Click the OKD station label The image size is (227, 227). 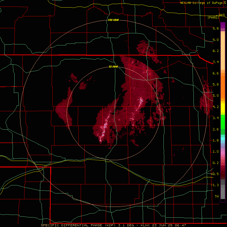222,15
